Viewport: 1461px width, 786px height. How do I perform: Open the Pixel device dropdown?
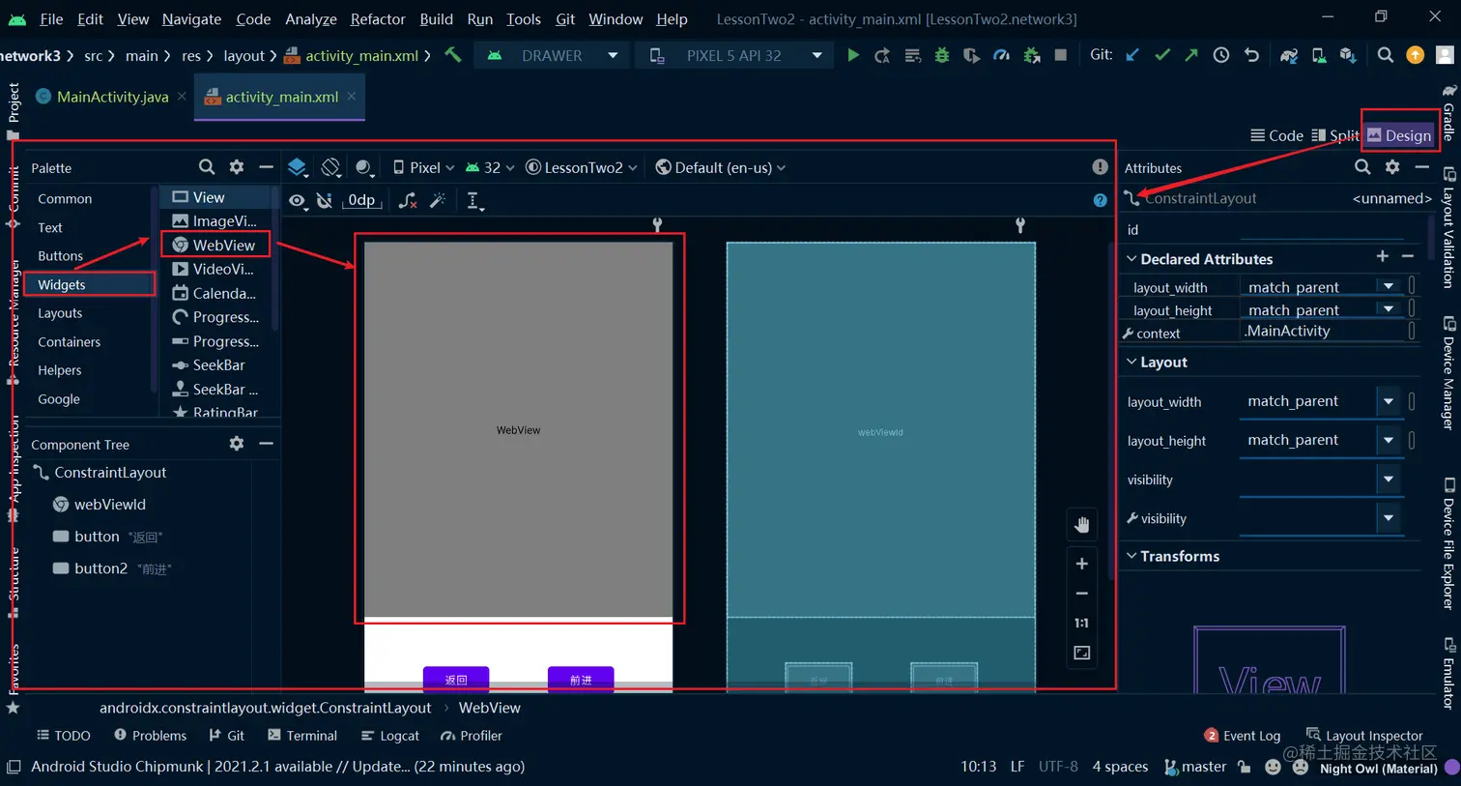pyautogui.click(x=423, y=167)
